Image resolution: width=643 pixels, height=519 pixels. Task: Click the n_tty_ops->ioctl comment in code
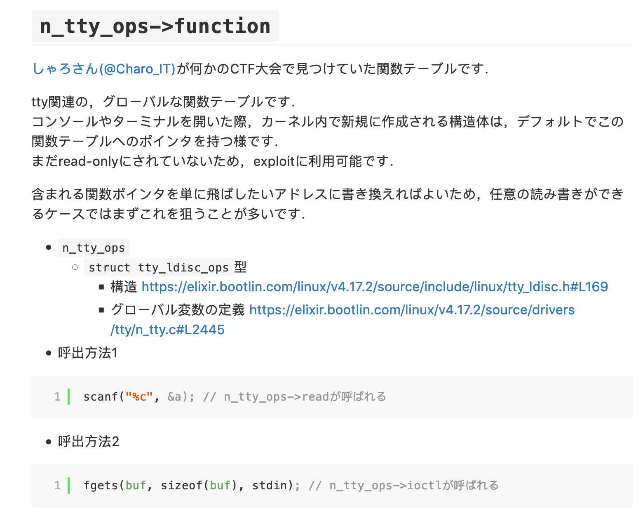click(x=404, y=486)
